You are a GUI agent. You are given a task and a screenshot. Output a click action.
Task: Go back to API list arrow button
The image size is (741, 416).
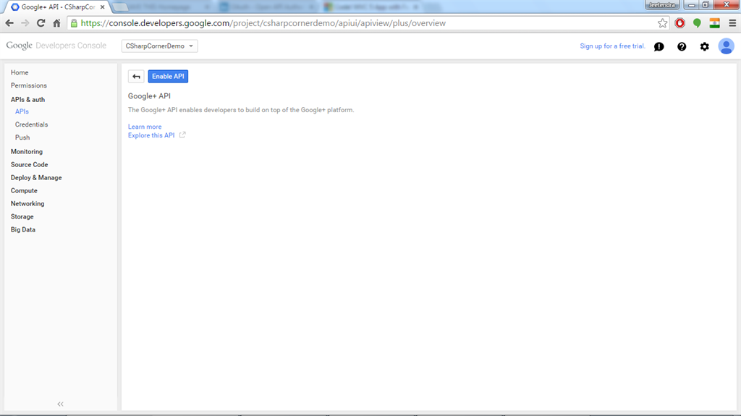click(x=136, y=77)
